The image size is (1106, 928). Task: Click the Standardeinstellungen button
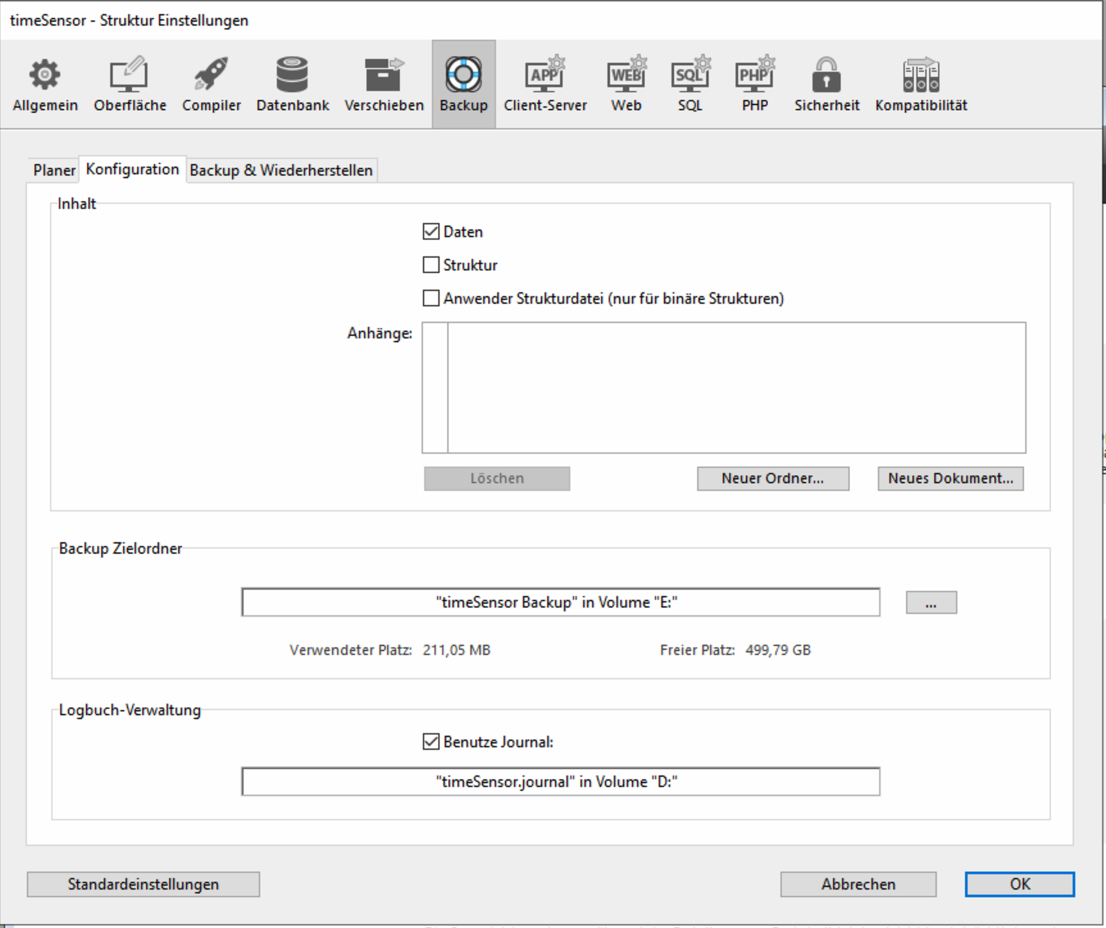(144, 884)
